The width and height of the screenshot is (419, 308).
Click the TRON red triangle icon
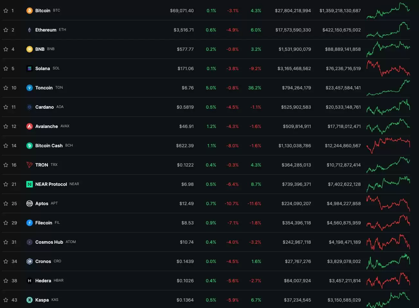click(30, 165)
